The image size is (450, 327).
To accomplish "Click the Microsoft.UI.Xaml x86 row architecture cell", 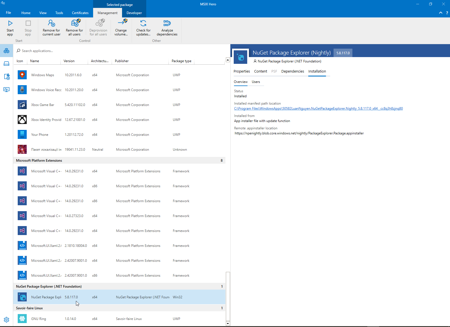I will [x=94, y=276].
